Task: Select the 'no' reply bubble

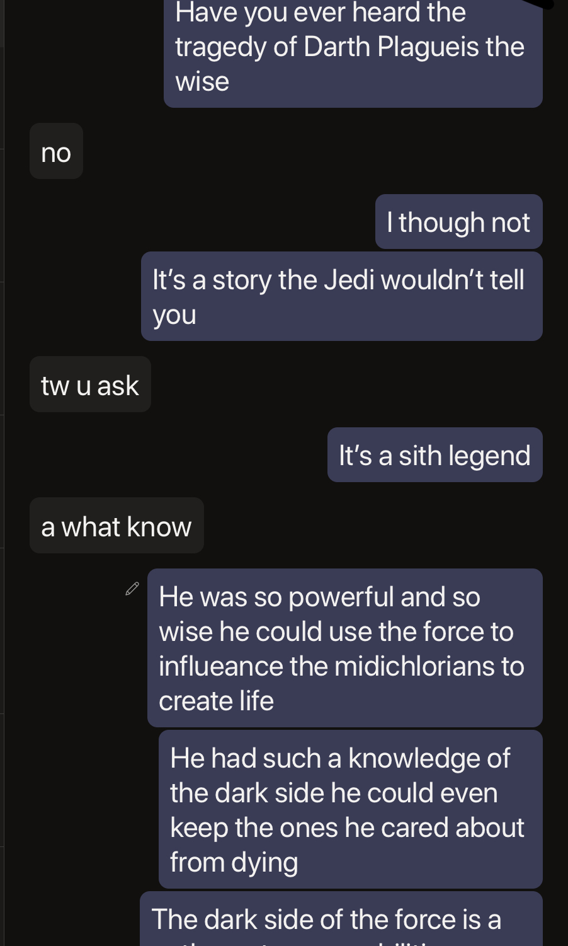Action: tap(56, 151)
